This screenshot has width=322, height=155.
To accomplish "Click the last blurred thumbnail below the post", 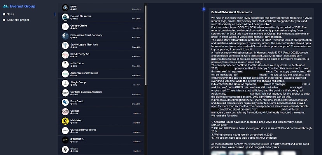I will [x=288, y=153].
